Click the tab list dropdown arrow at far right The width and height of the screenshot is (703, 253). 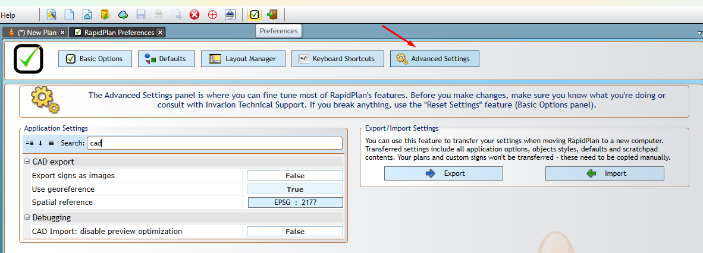(700, 33)
